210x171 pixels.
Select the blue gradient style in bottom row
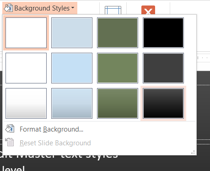coord(72,103)
